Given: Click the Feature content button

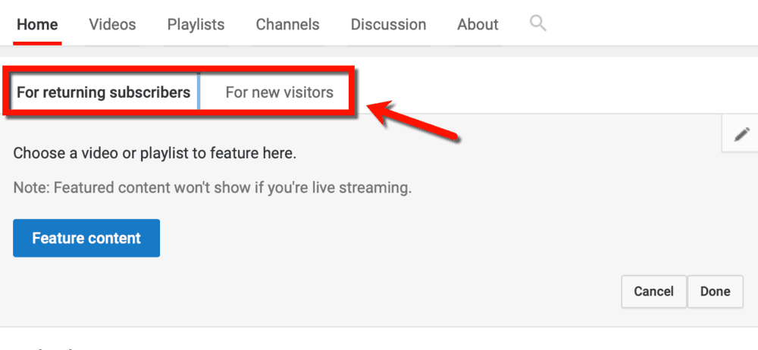Looking at the screenshot, I should [x=86, y=238].
